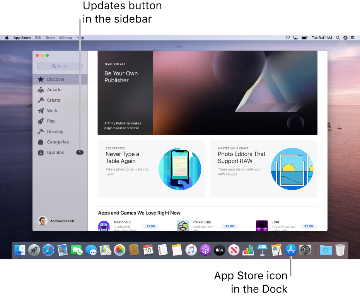Open Spotlight search in menu bar

(x=338, y=37)
